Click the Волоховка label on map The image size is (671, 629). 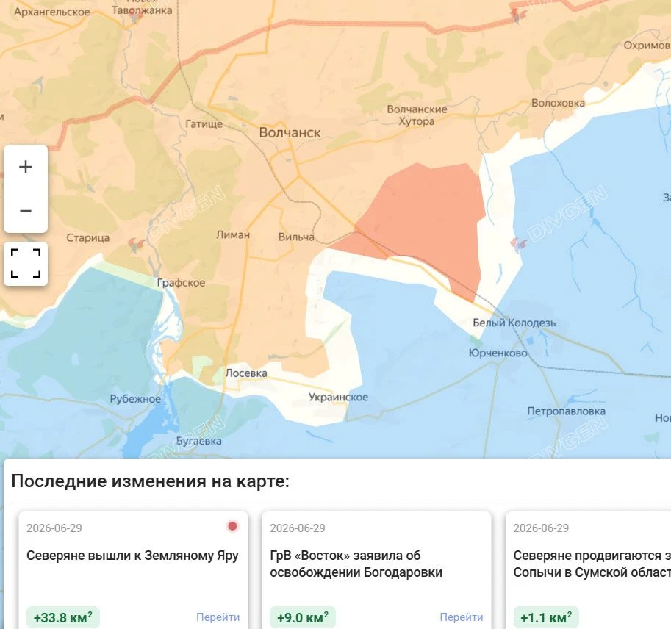pyautogui.click(x=558, y=103)
